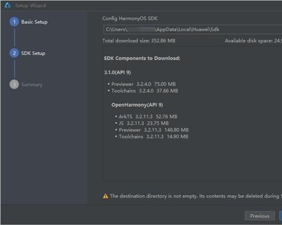Click the yellow warning triangle icon

tap(106, 196)
